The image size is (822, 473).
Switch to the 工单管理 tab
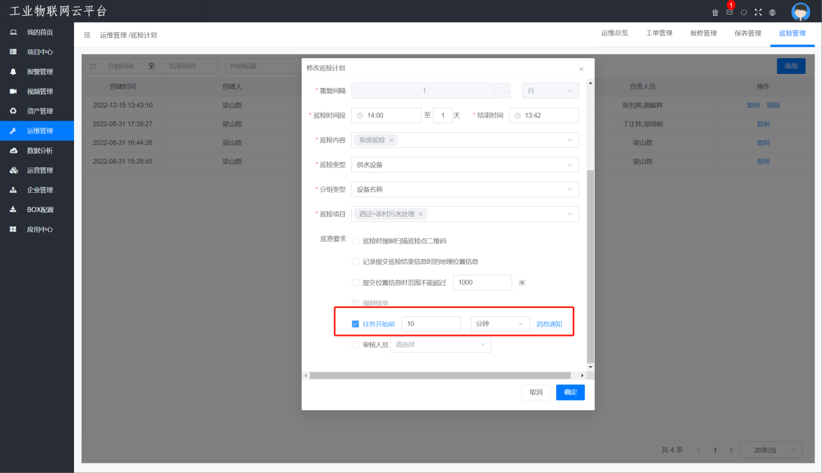point(659,34)
